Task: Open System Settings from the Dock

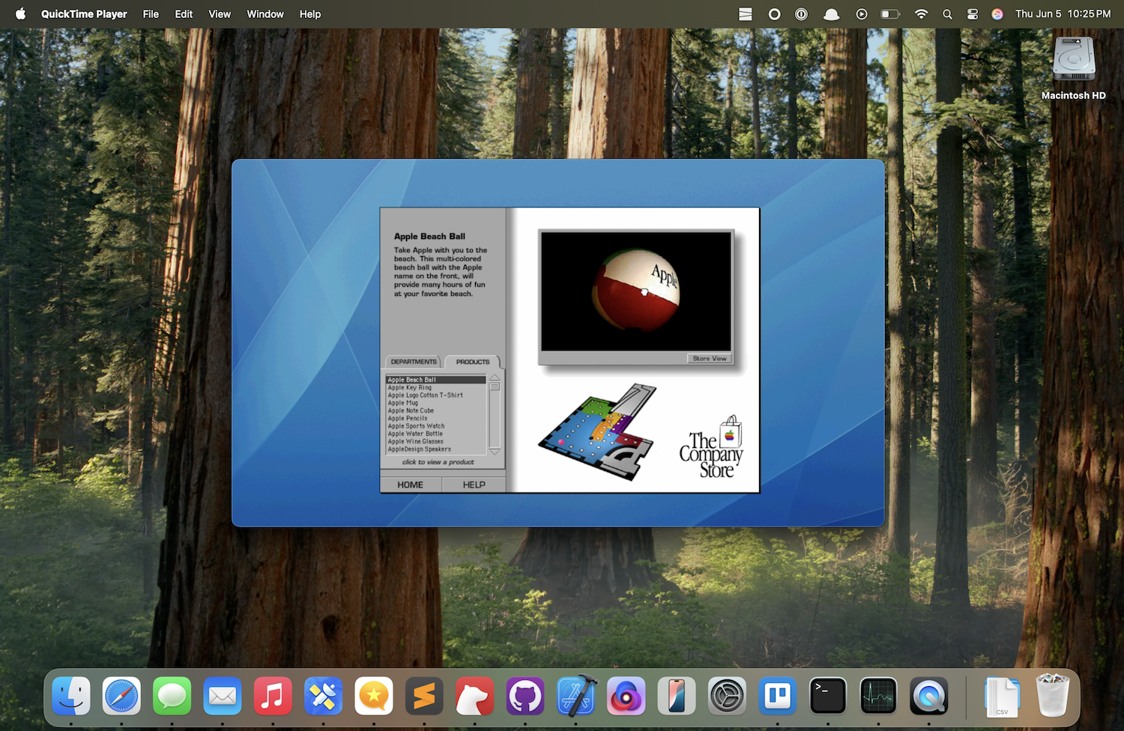Action: [727, 696]
